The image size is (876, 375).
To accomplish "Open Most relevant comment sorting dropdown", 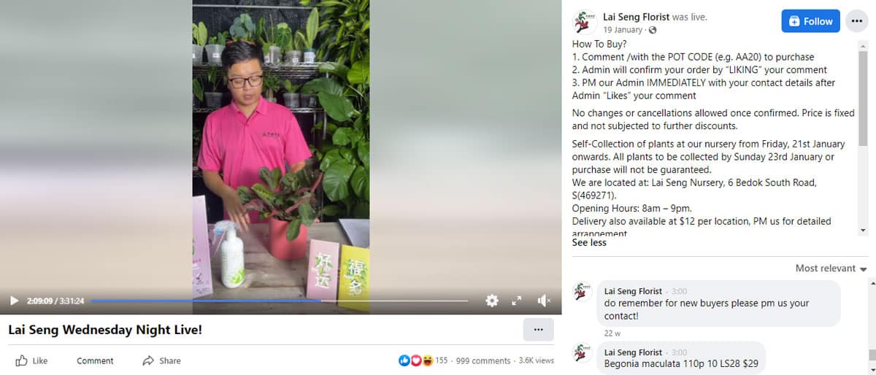I will click(831, 268).
